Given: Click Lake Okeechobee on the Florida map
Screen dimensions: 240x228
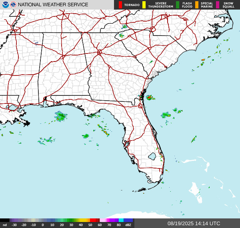Looking at the screenshot, I should click(x=152, y=156).
